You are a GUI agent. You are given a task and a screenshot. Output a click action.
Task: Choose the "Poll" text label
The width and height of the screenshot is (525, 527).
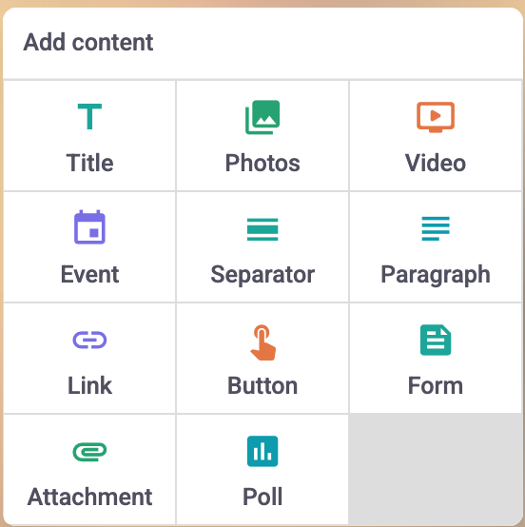click(x=262, y=497)
